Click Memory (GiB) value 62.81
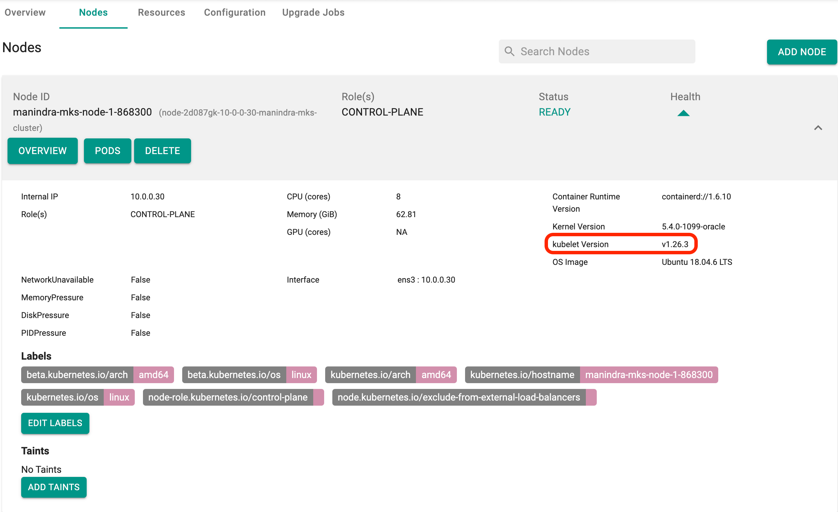 point(406,214)
